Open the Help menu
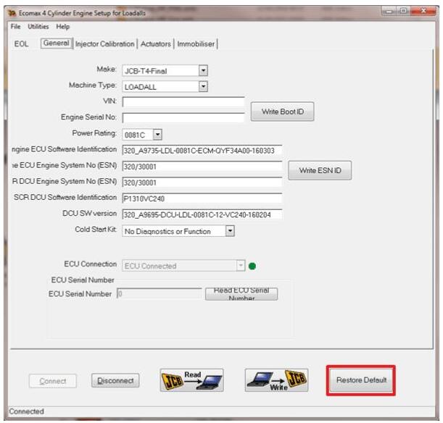Image resolution: width=443 pixels, height=423 pixels. click(x=63, y=27)
